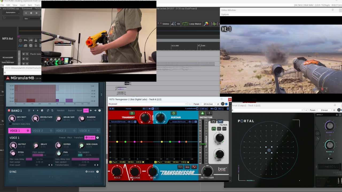Click the grid icon in Band 1 header

click(x=29, y=110)
